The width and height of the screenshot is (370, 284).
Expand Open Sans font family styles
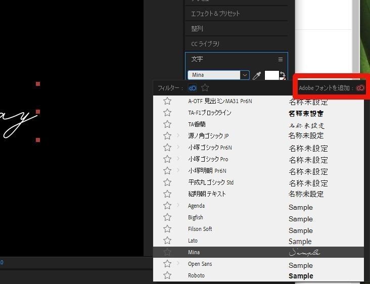click(178, 263)
